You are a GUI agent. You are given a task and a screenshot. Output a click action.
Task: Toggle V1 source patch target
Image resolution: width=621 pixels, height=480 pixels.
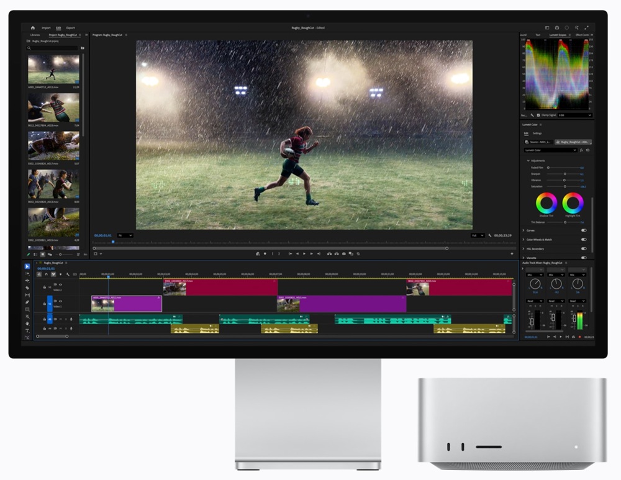50,304
